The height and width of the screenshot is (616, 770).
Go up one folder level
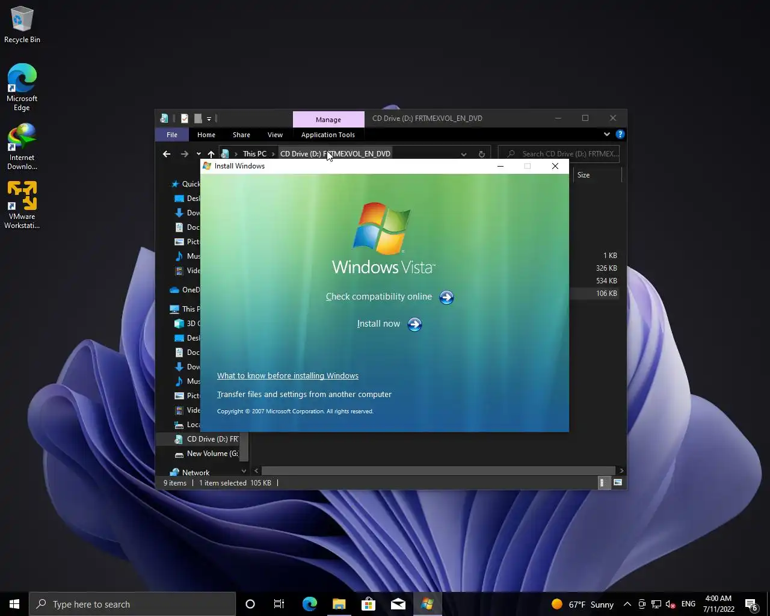click(x=211, y=154)
